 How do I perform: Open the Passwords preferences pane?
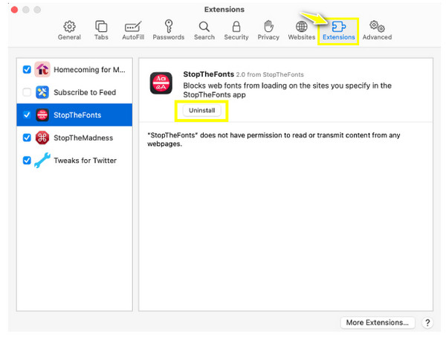(169, 30)
